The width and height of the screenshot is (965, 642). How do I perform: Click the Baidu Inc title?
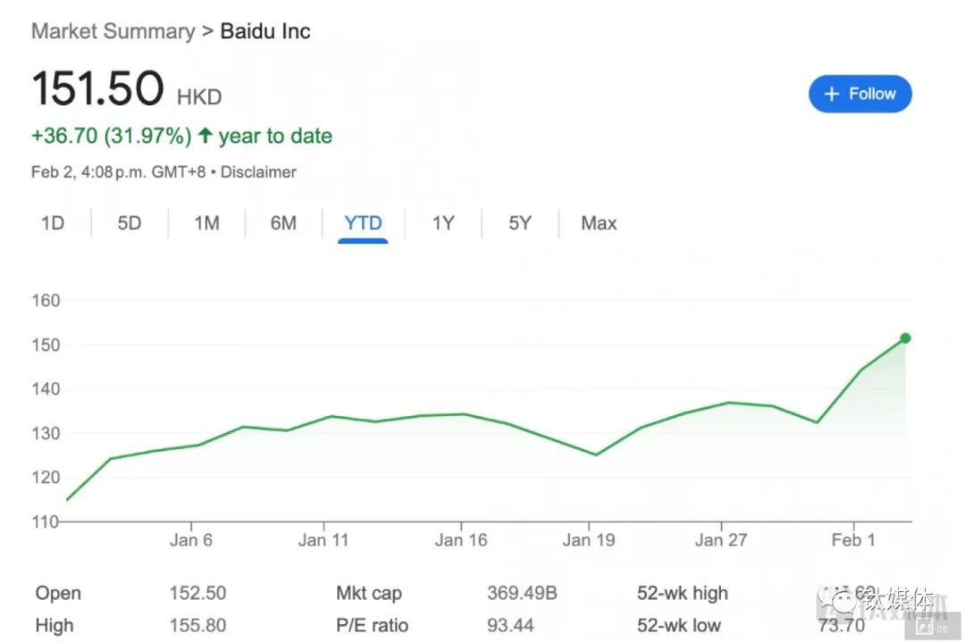click(265, 31)
